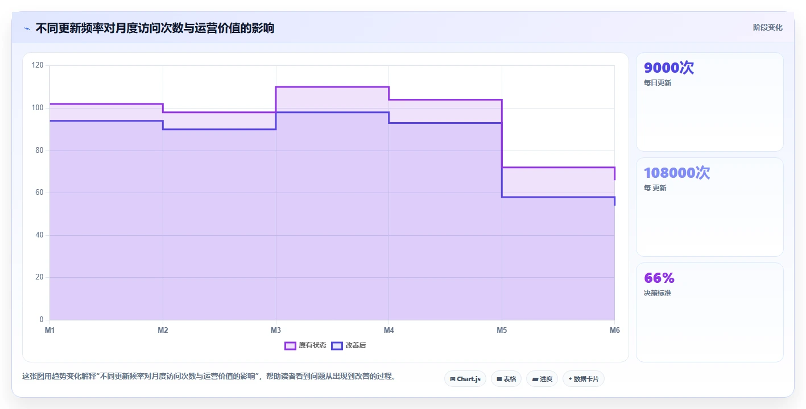Screen dimensions: 806x409
Task: Click the 120 y-axis value
Action: point(38,65)
